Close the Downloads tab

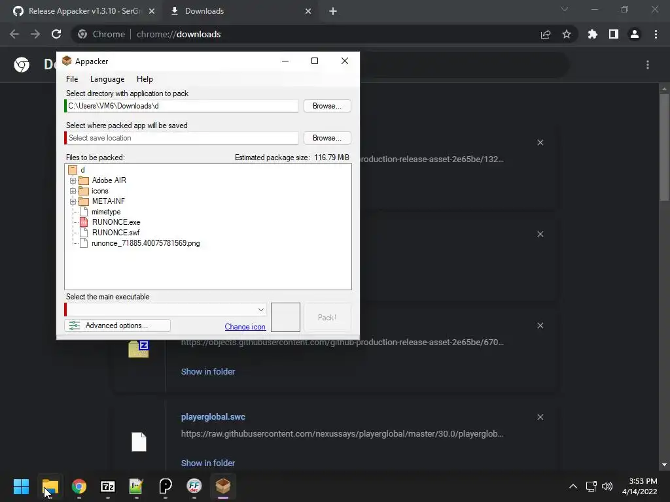[x=308, y=12]
